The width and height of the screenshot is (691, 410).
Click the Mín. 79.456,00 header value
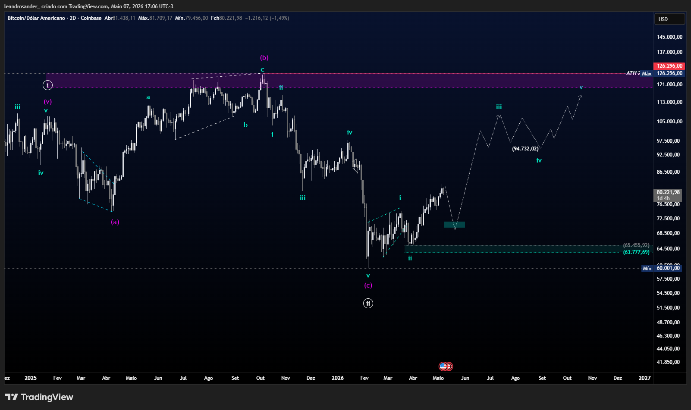192,18
